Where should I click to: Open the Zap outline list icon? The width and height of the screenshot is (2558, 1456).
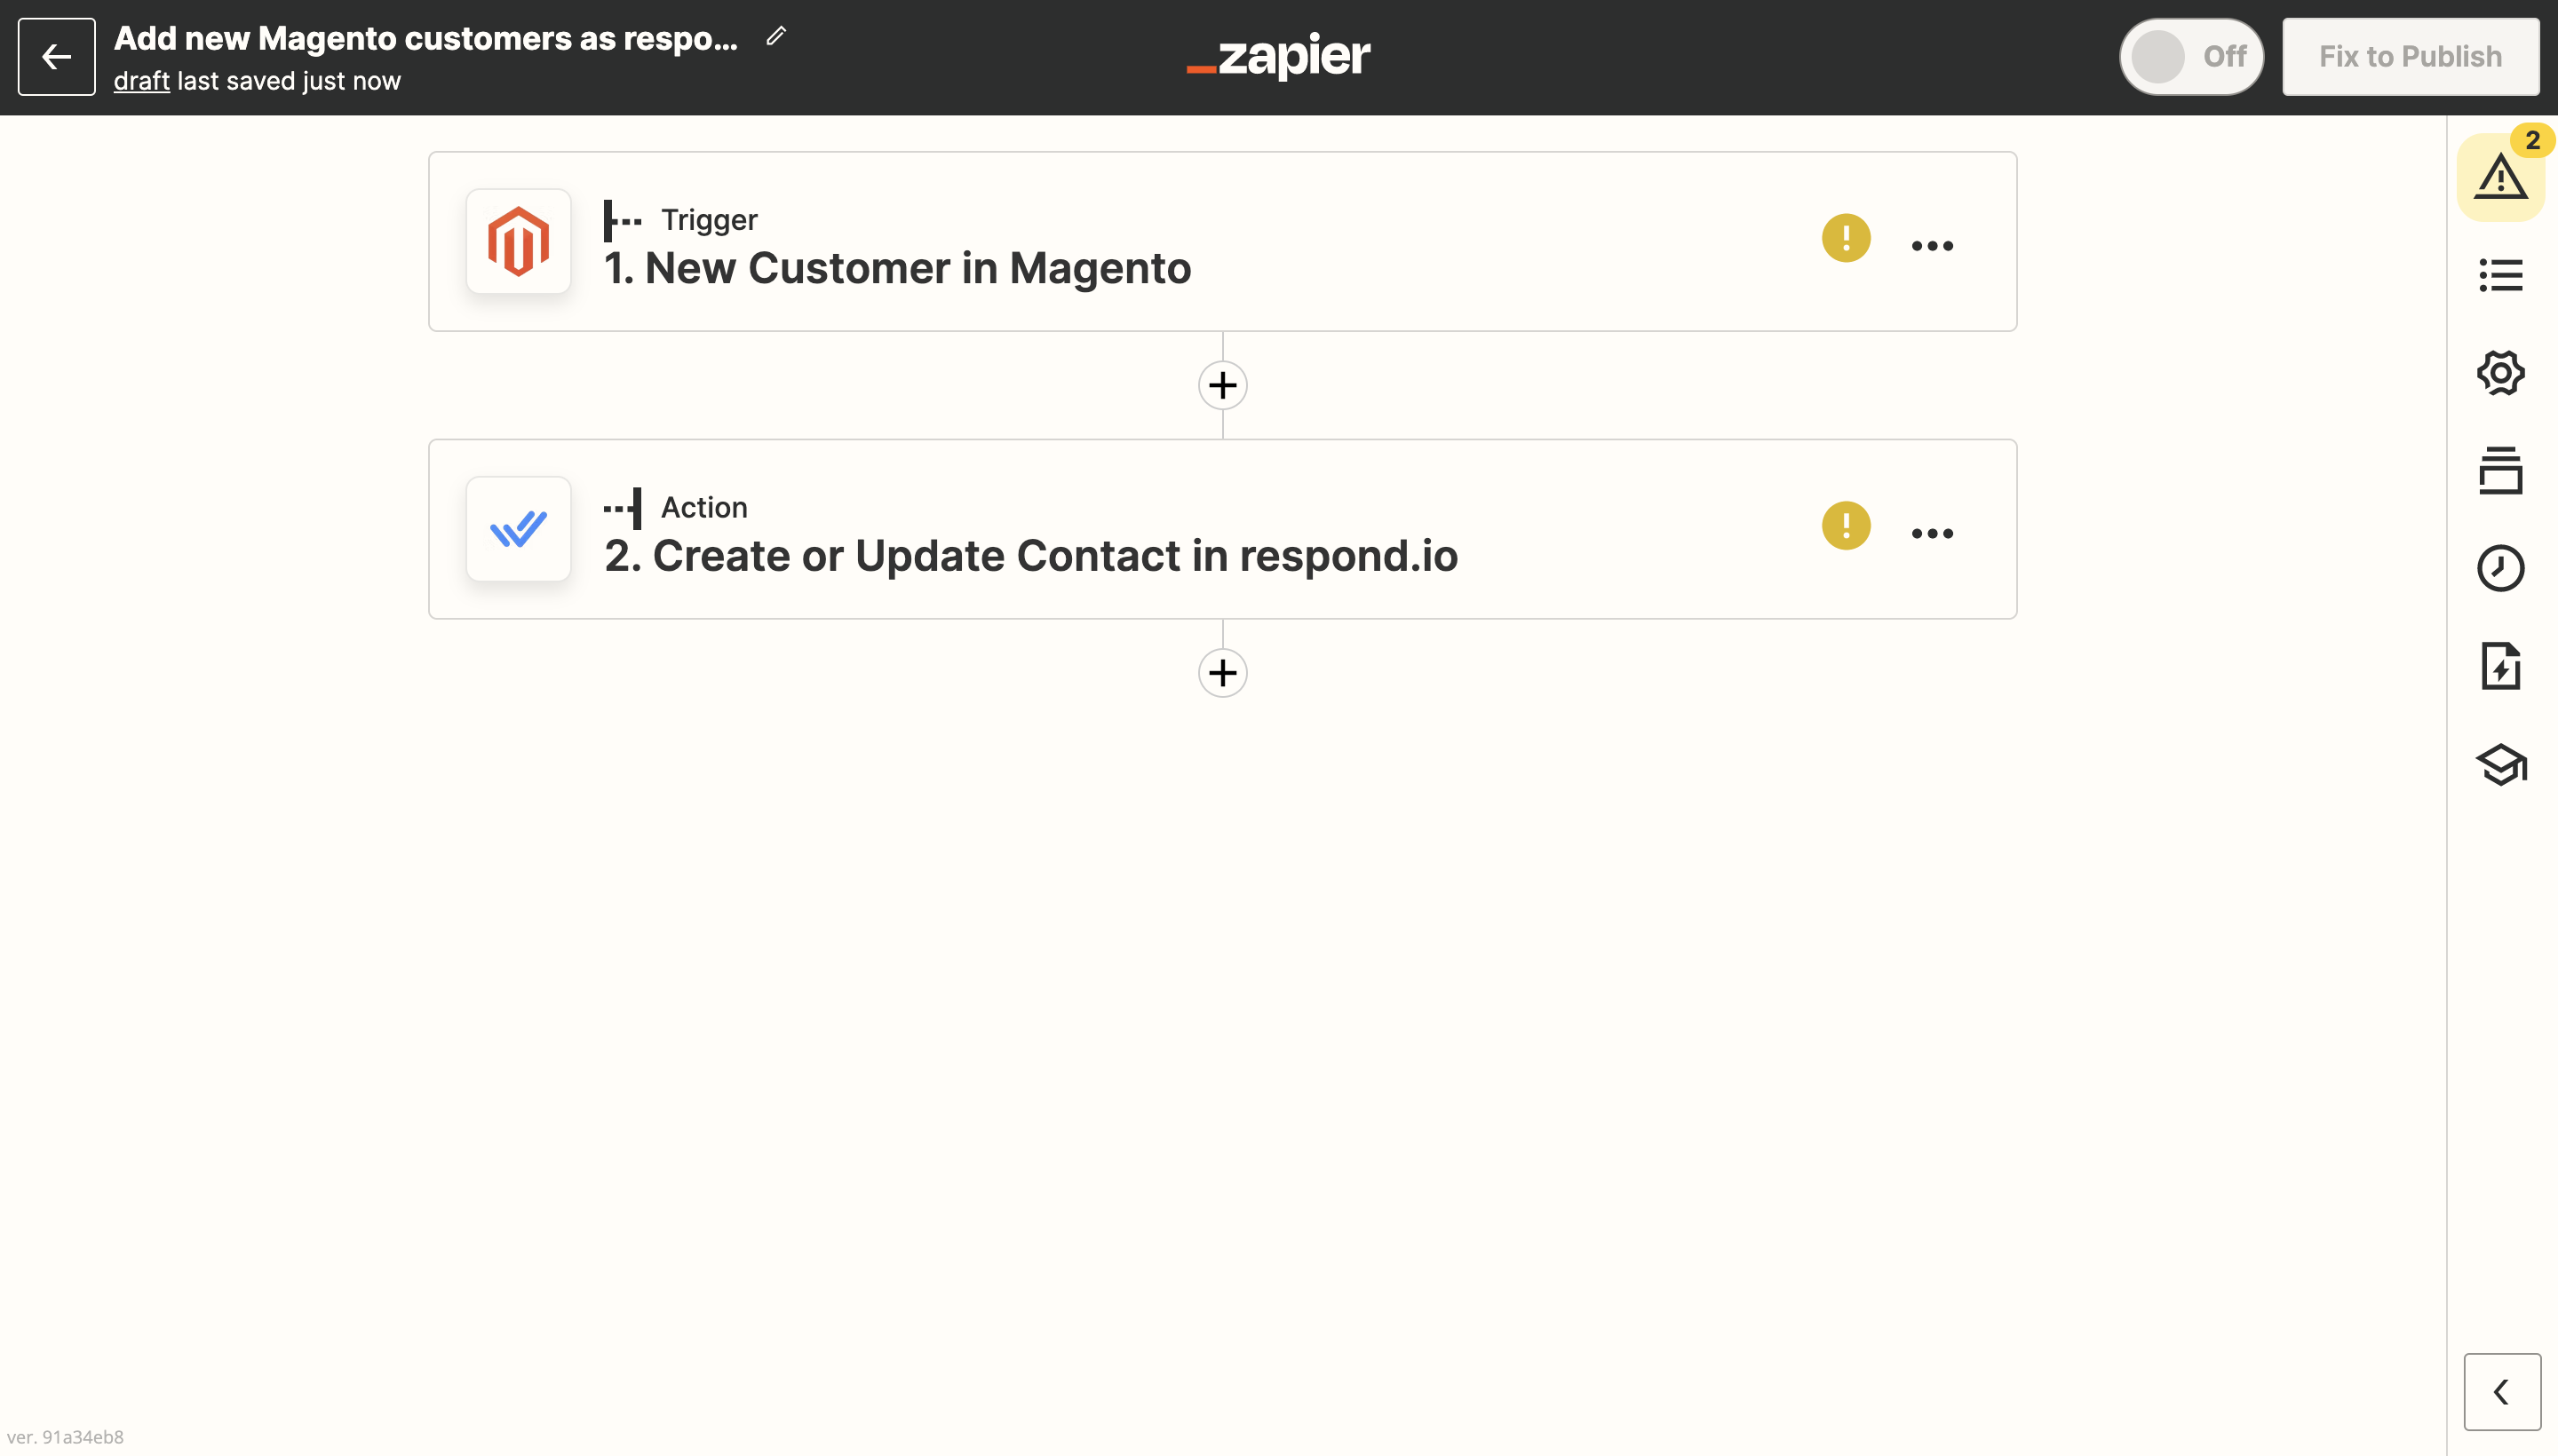tap(2500, 275)
